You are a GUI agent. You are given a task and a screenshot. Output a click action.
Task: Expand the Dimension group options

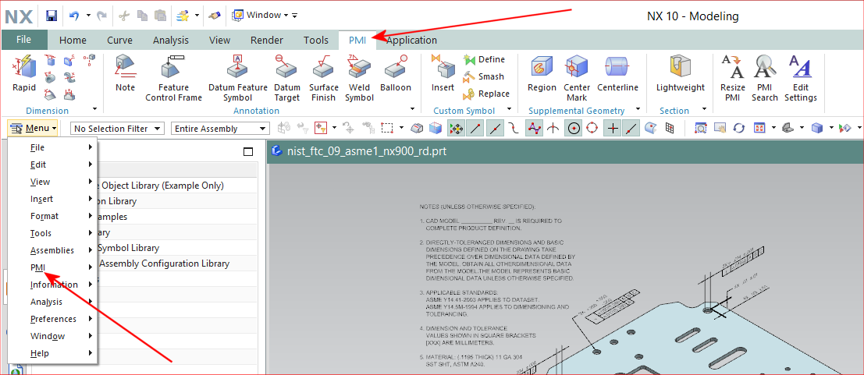coord(94,109)
